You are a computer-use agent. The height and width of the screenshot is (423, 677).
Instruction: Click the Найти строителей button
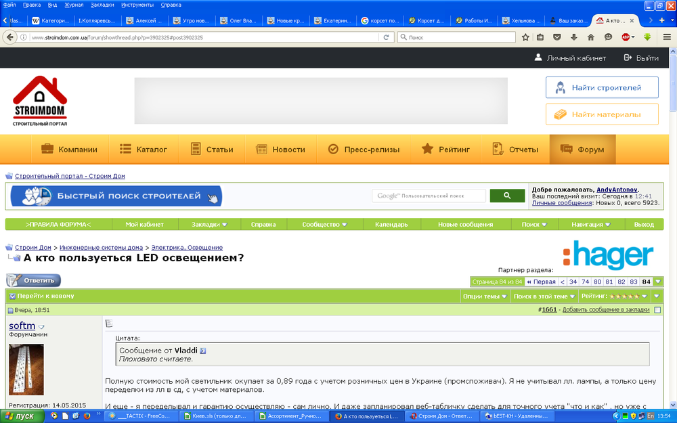point(602,88)
